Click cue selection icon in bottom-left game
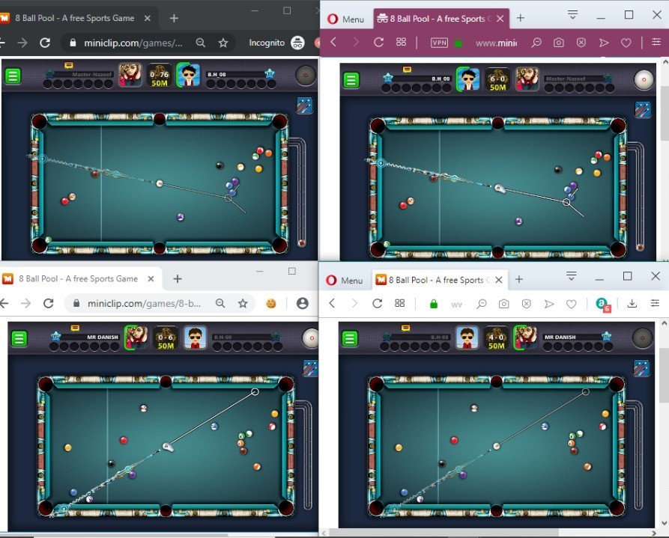The image size is (669, 538). [x=310, y=368]
